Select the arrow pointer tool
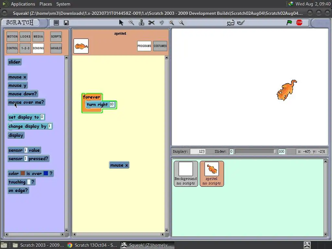The width and height of the screenshot is (332, 249). point(121,23)
